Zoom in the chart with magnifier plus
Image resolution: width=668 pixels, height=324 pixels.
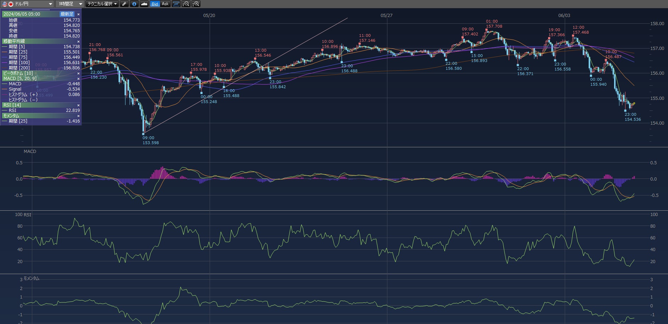[x=196, y=4]
